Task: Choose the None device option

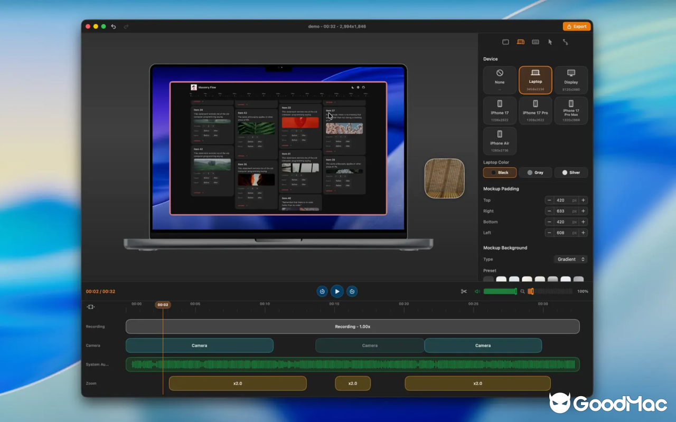Action: [x=500, y=80]
